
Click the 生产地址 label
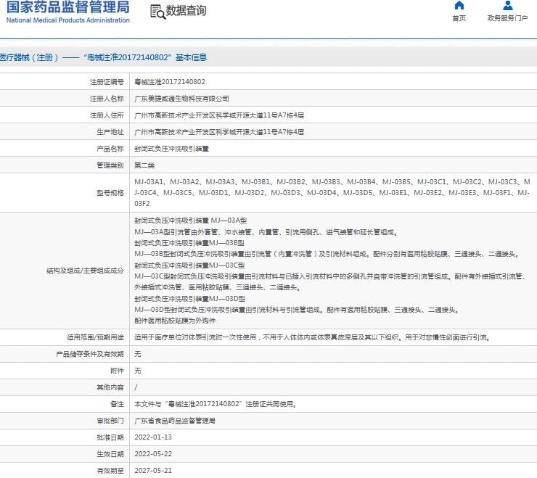click(x=110, y=132)
